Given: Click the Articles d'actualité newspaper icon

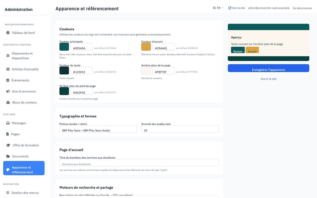Looking at the screenshot, I should point(8,69).
